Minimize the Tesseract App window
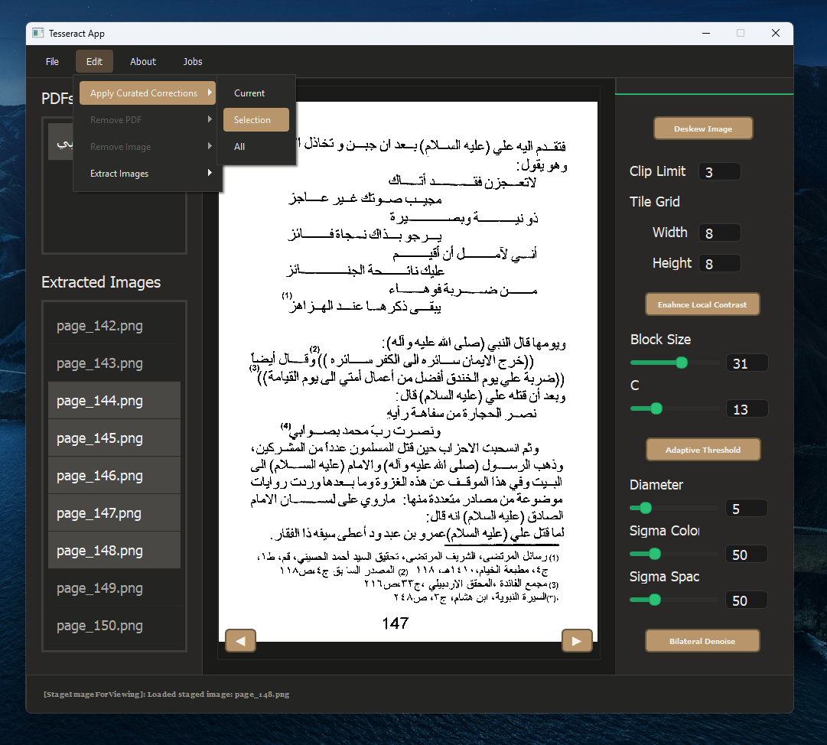The height and width of the screenshot is (745, 827). pos(706,33)
